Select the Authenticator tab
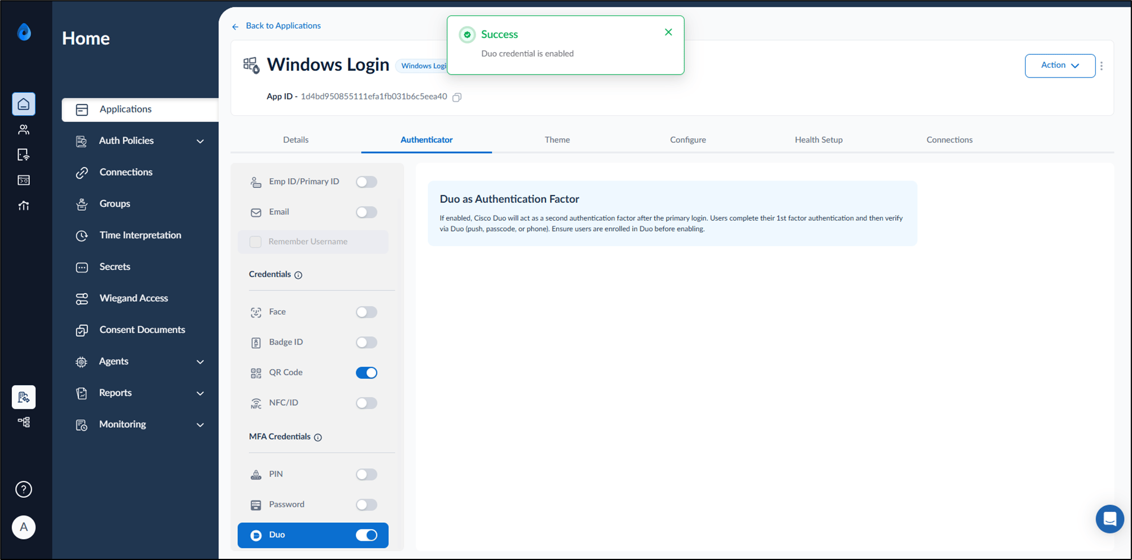Viewport: 1132px width, 560px height. pyautogui.click(x=426, y=140)
